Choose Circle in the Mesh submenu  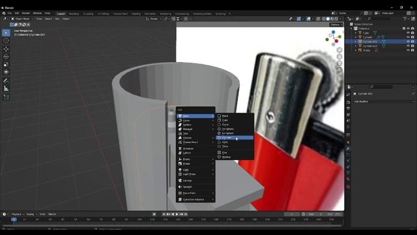coord(235,125)
